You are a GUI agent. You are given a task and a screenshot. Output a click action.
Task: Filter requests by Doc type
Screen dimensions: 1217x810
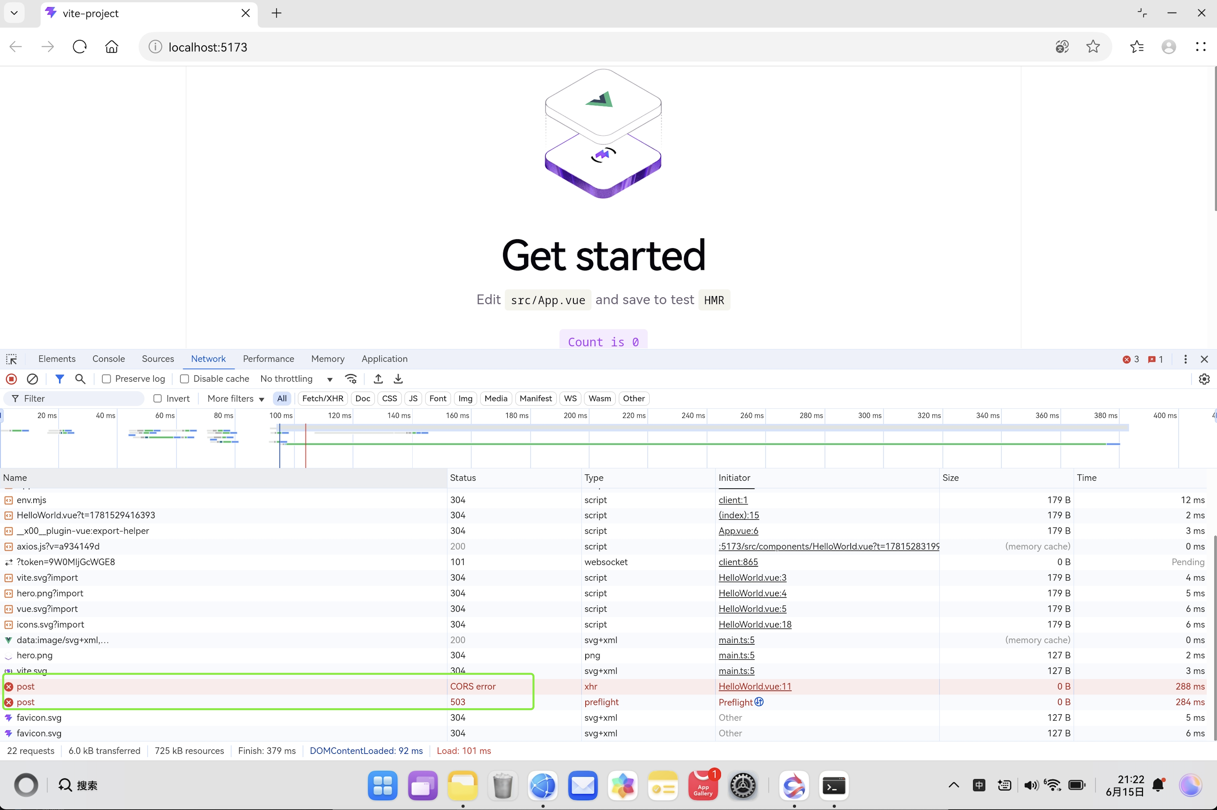362,399
